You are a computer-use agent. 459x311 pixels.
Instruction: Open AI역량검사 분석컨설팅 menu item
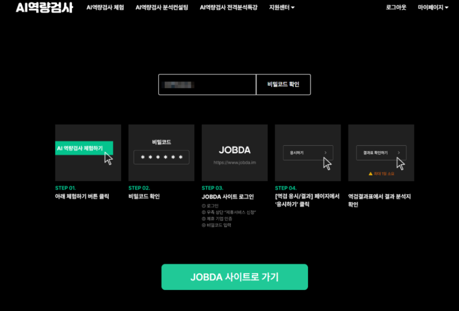[x=162, y=8]
